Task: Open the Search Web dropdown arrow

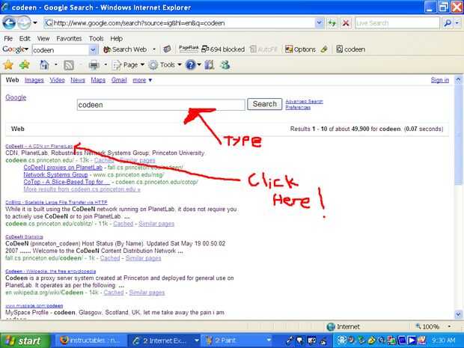Action: [x=154, y=49]
